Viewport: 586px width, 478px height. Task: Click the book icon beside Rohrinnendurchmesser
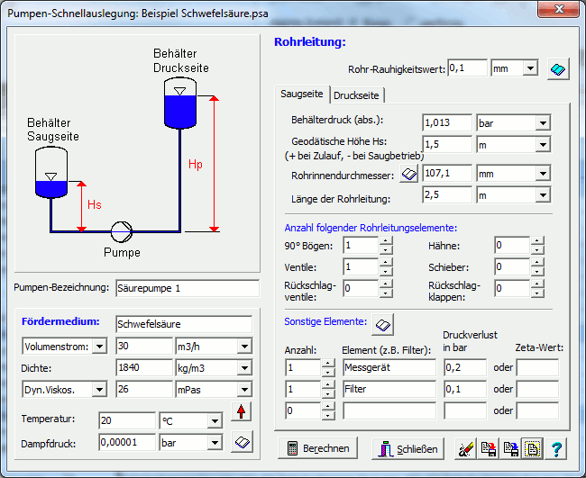tap(409, 174)
